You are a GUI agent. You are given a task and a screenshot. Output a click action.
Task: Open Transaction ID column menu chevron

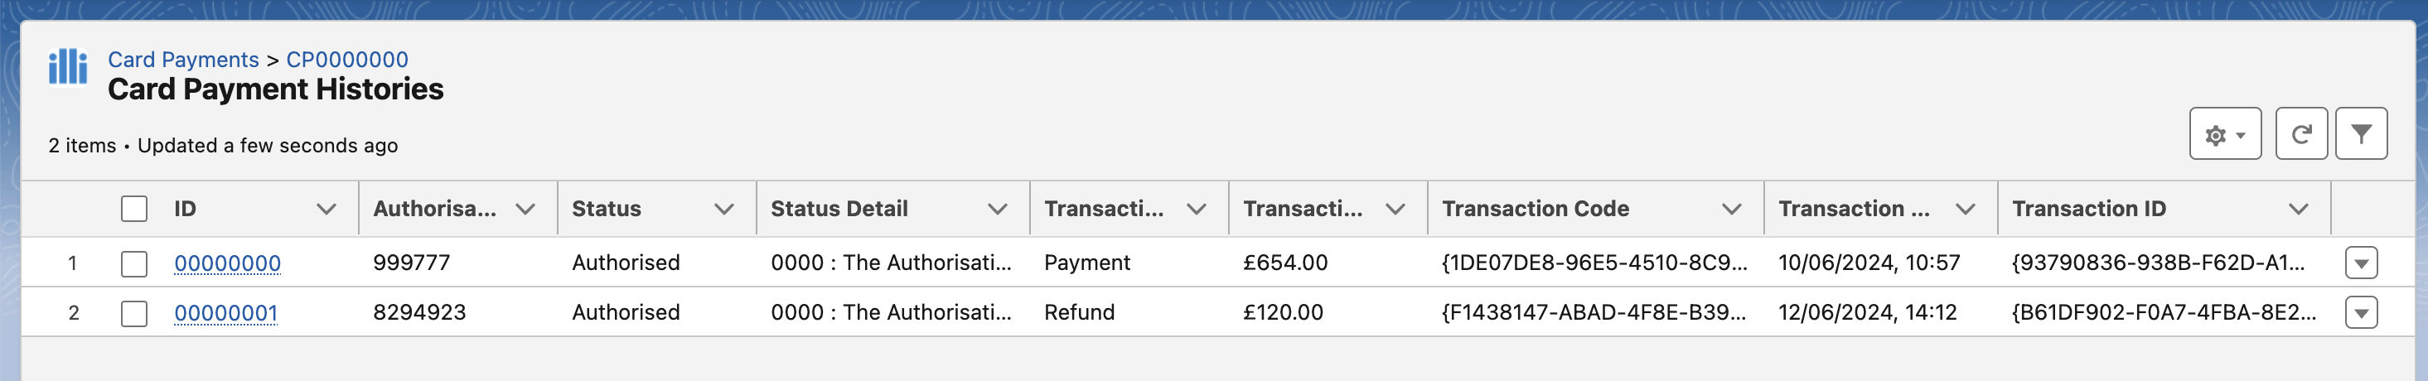point(2298,210)
